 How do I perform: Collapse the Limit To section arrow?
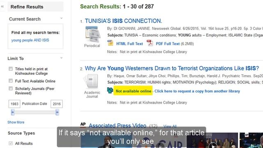click(x=61, y=58)
